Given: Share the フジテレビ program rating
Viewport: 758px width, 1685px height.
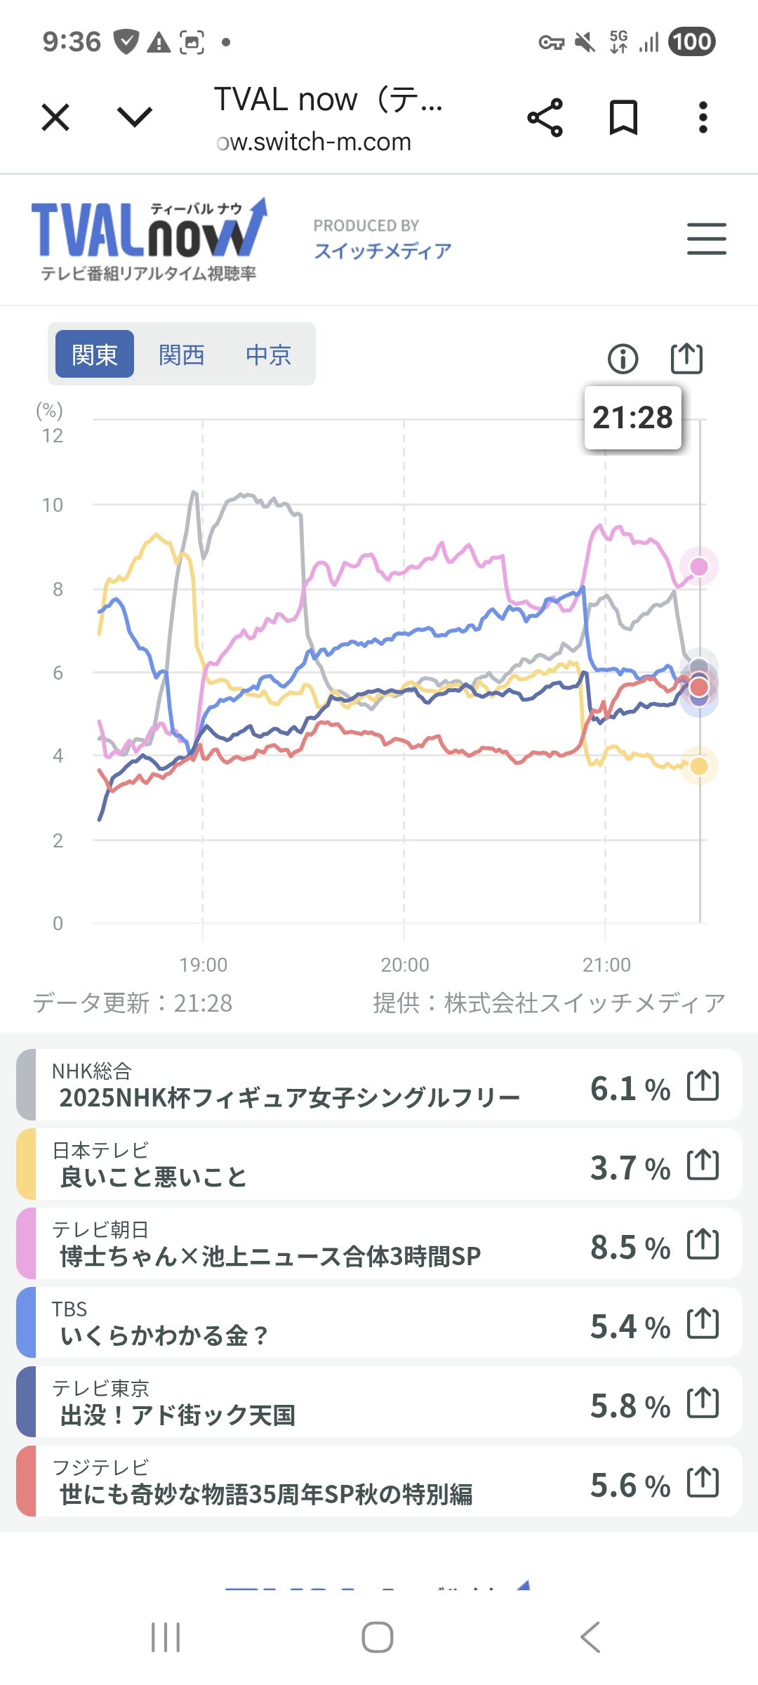Looking at the screenshot, I should coord(703,1482).
